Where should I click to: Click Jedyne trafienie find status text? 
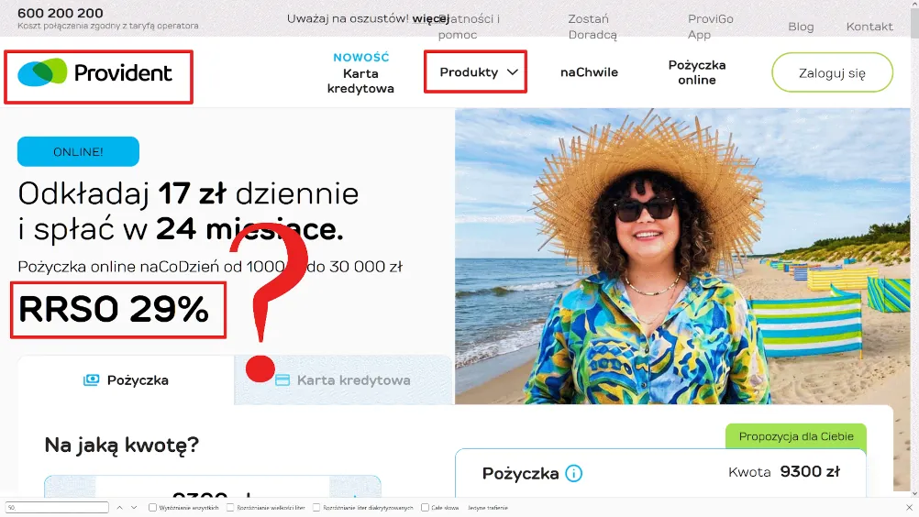(x=488, y=508)
